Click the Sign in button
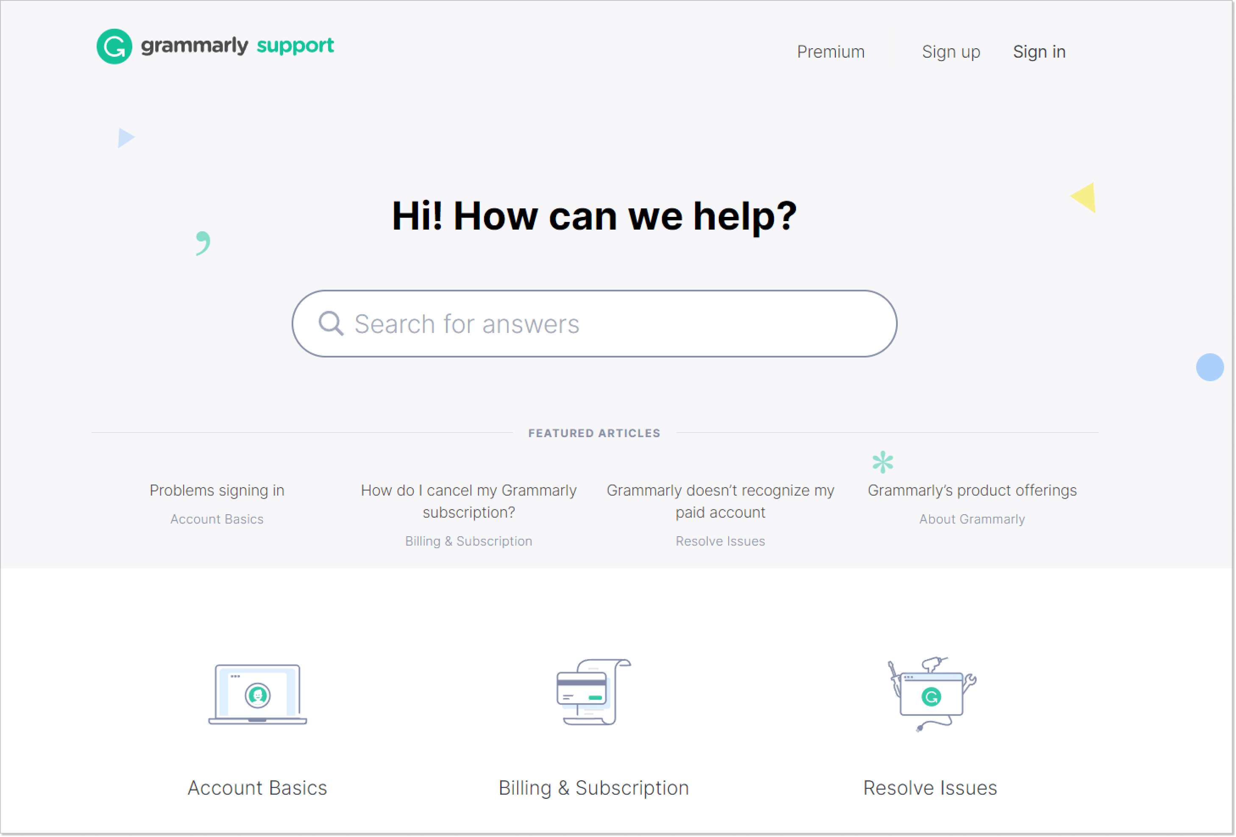The image size is (1236, 837). (x=1040, y=51)
